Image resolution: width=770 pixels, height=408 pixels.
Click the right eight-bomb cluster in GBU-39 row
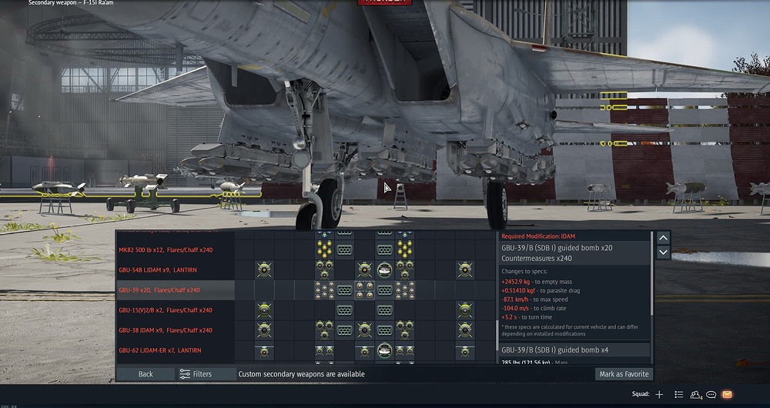(405, 290)
